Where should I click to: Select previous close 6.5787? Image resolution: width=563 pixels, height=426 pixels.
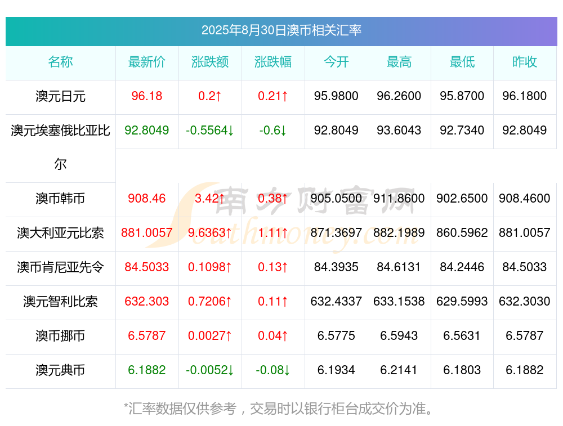[x=525, y=335]
